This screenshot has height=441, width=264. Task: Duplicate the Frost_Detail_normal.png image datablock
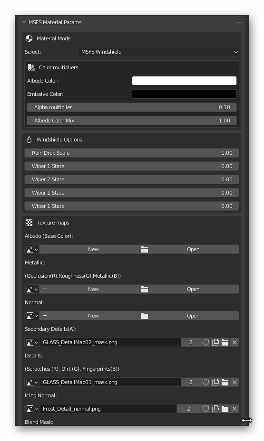pyautogui.click(x=215, y=409)
